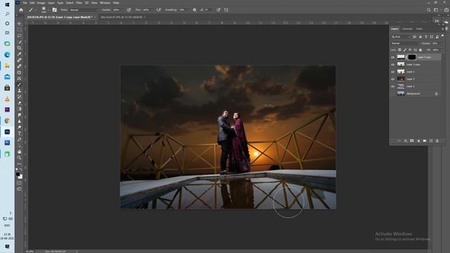Swap foreground and background colors
Image resolution: width=450 pixels, height=253 pixels.
tap(21, 170)
